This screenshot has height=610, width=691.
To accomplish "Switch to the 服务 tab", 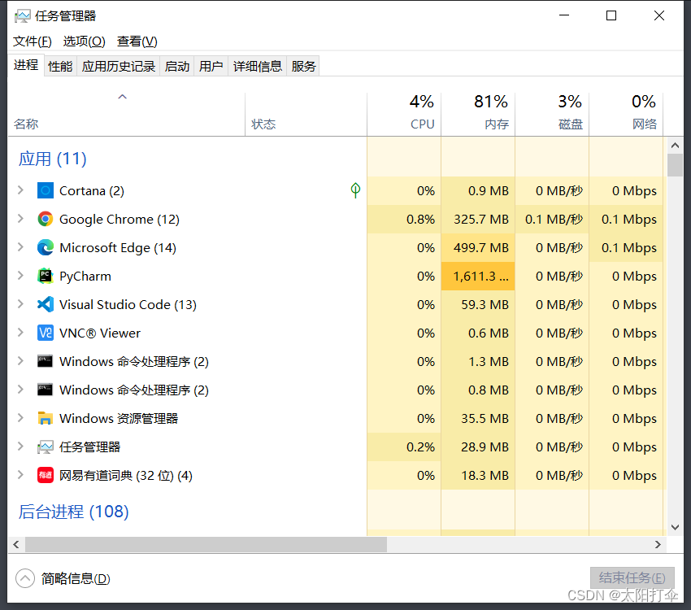I will coord(303,66).
